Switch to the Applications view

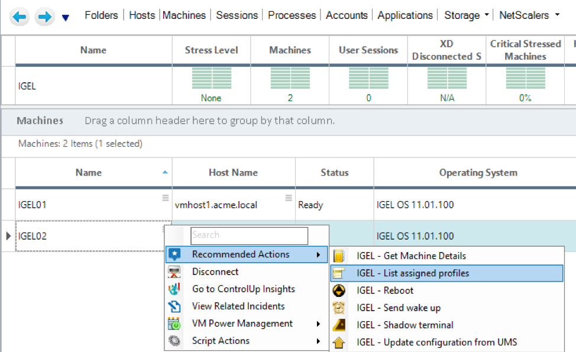point(405,15)
